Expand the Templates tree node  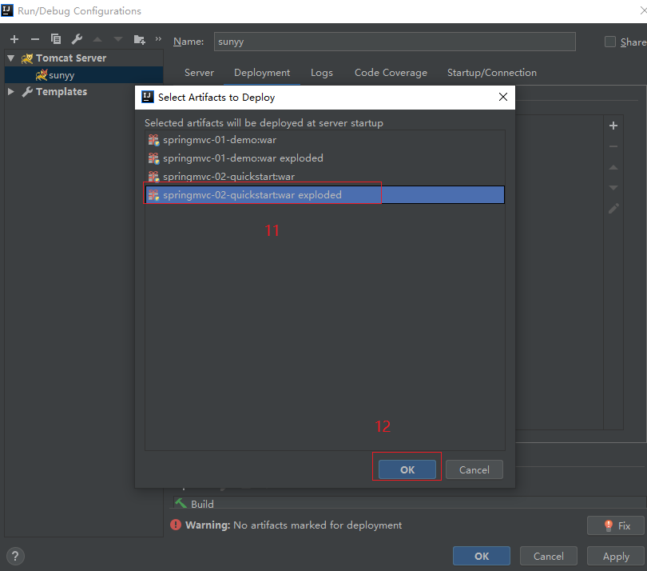point(11,92)
